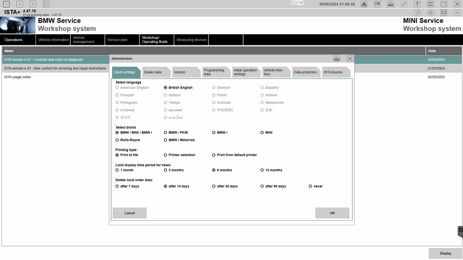Delete order data after 90 days
This screenshot has width=463, height=260.
tap(273, 186)
